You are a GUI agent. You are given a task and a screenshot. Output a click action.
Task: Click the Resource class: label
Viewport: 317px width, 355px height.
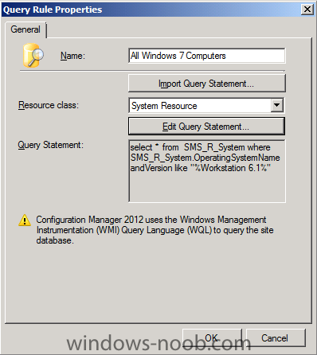[49, 105]
